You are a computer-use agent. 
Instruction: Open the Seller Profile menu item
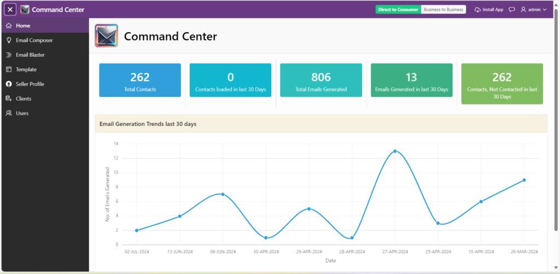[30, 84]
